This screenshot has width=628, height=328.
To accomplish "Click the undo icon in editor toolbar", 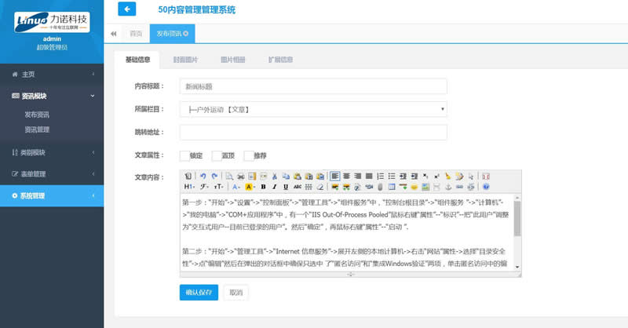I will pyautogui.click(x=203, y=176).
